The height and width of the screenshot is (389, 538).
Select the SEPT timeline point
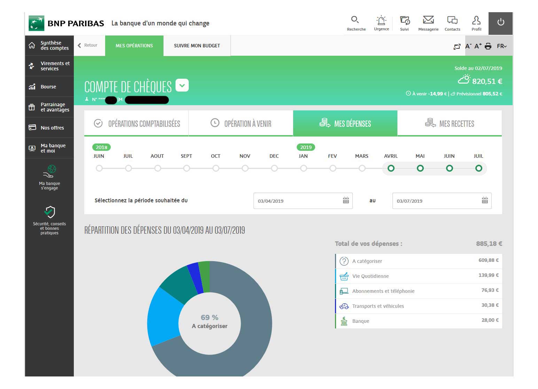[x=187, y=168]
